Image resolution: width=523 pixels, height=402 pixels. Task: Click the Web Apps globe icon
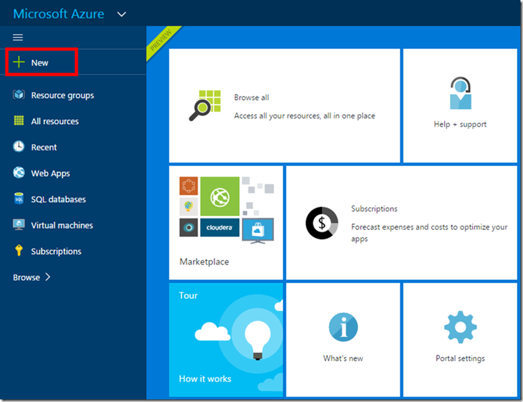point(19,172)
